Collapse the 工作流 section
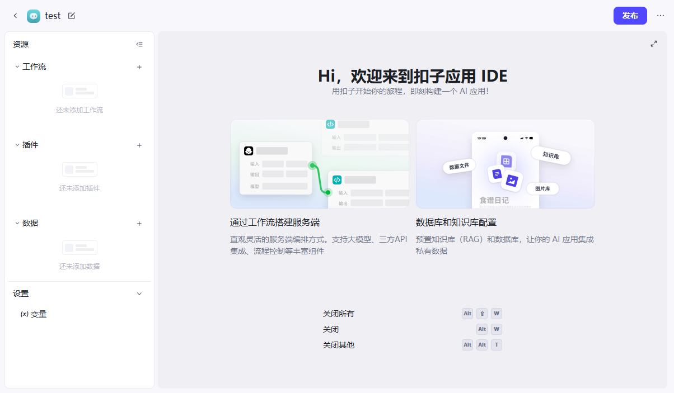Image resolution: width=674 pixels, height=393 pixels. point(16,67)
